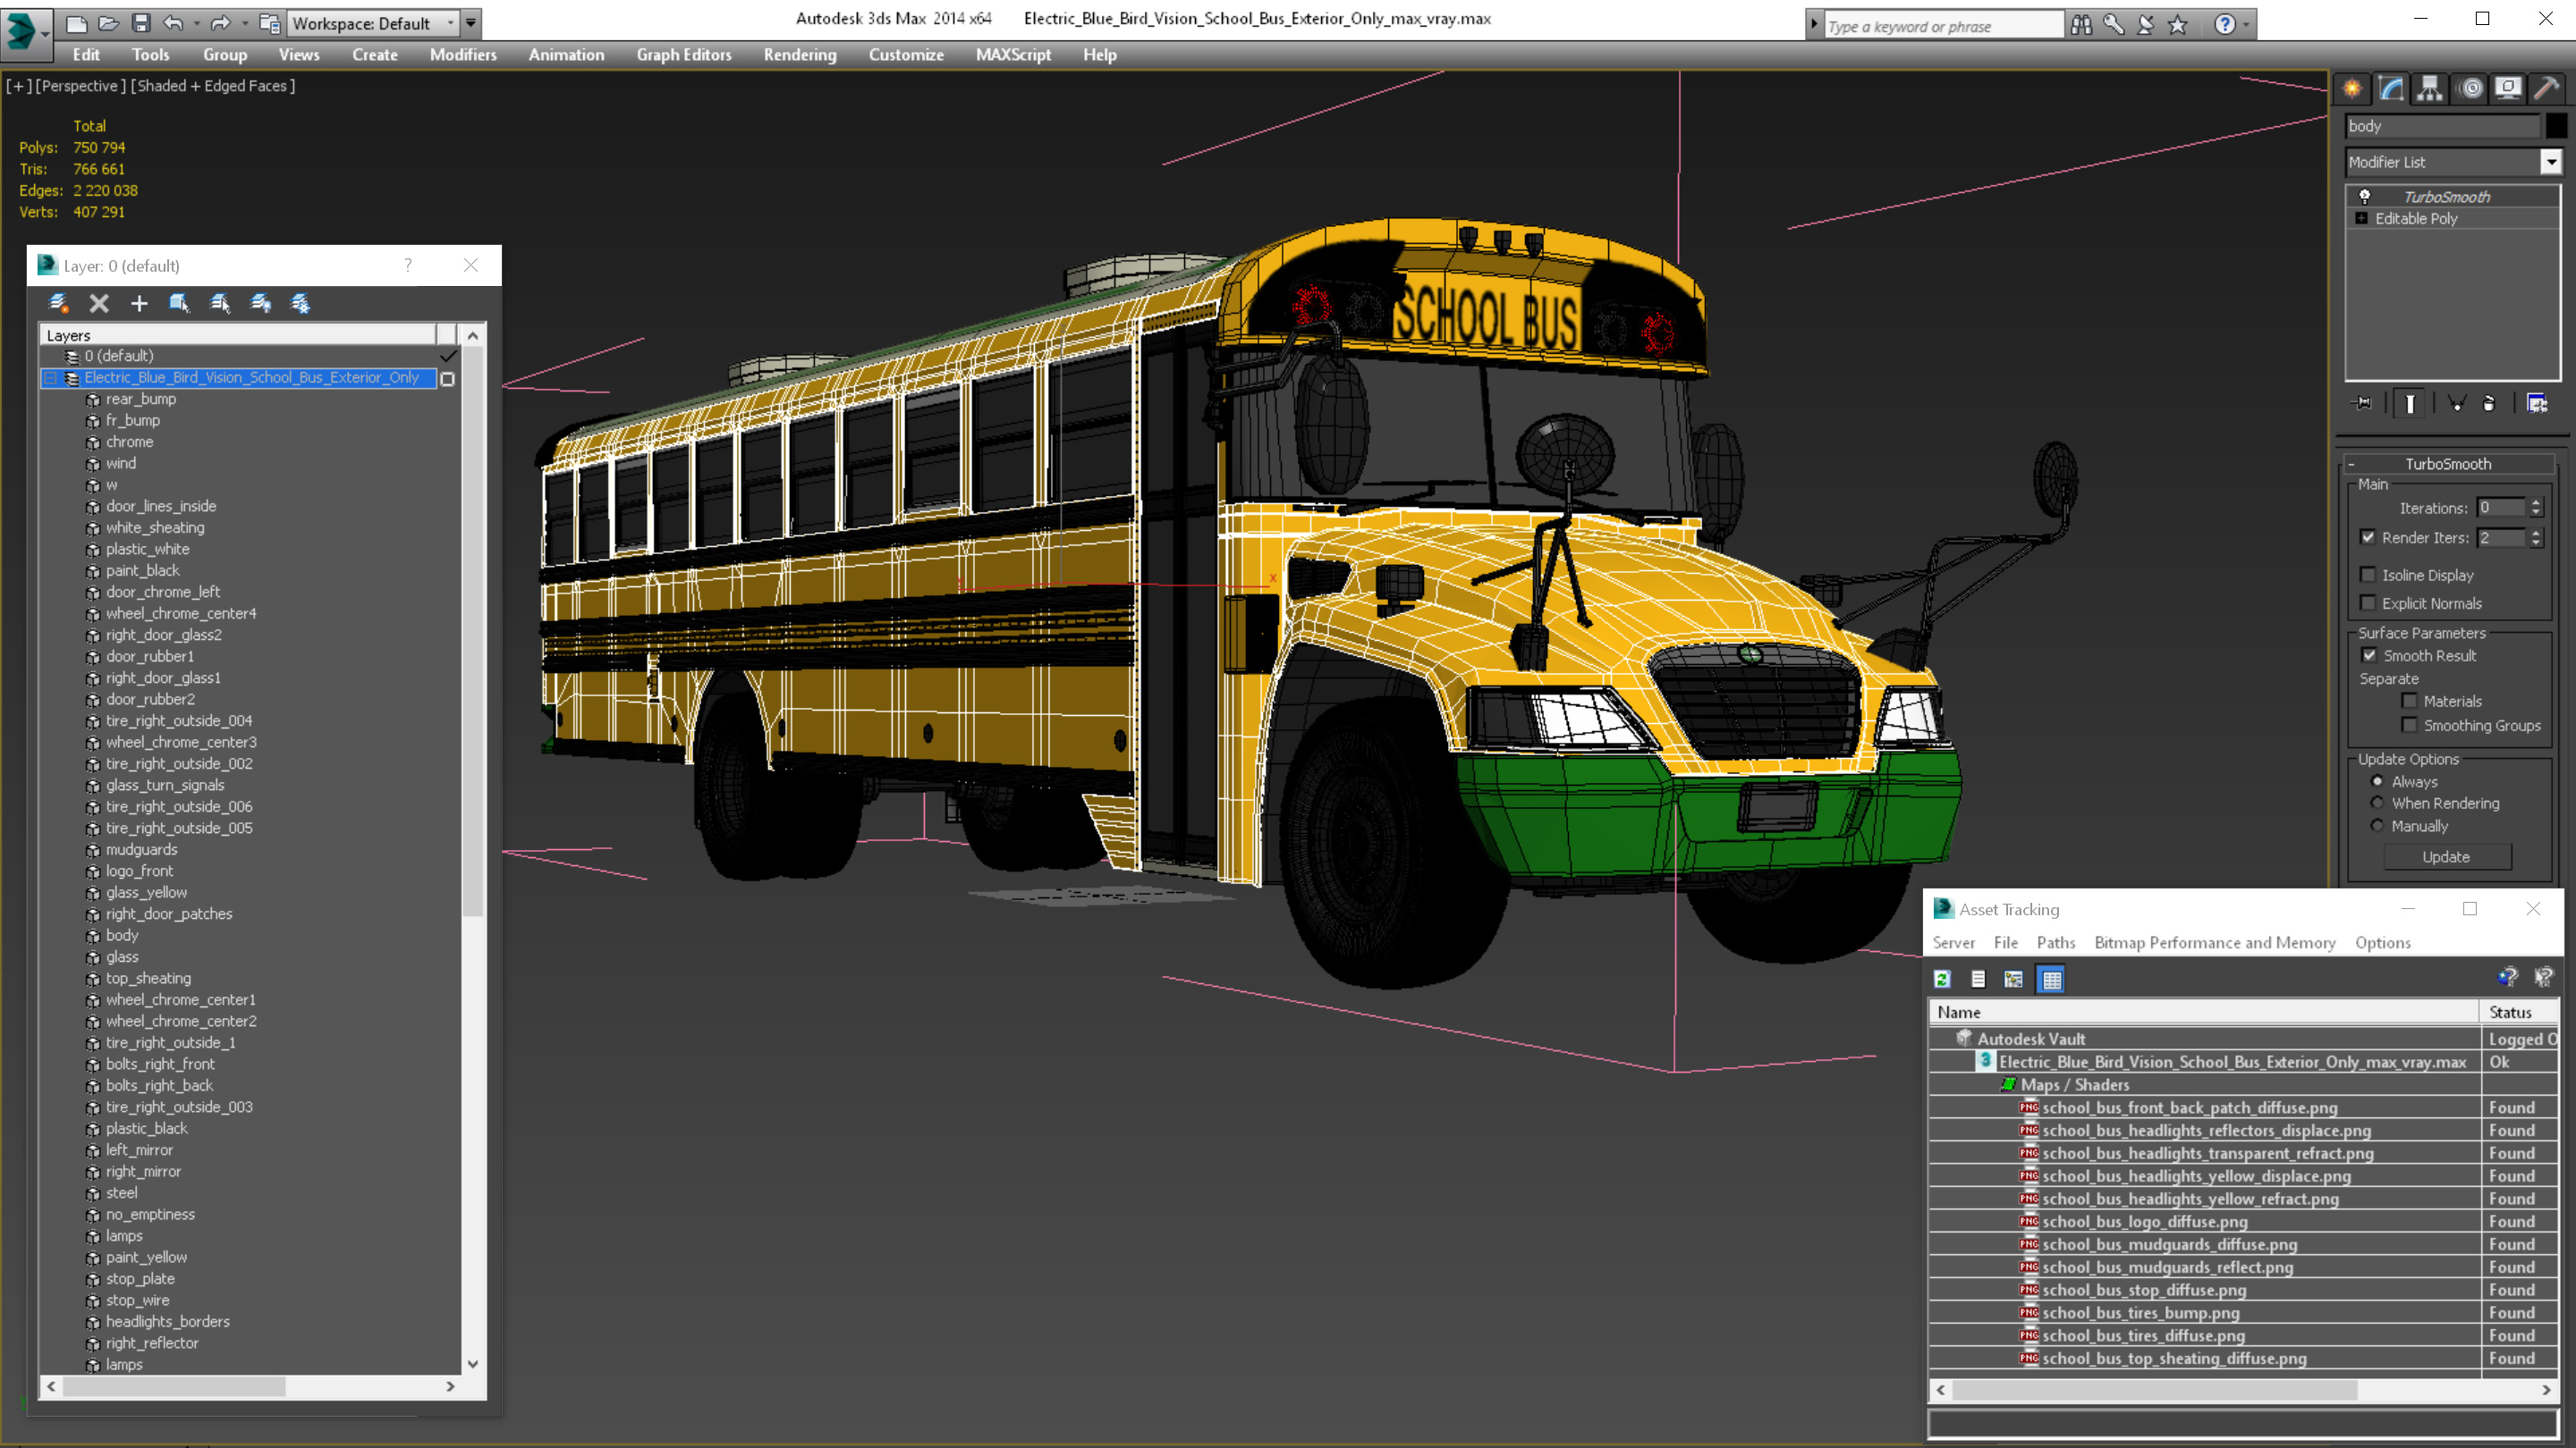Click the Name column header in Asset Tracking

coord(2203,1013)
